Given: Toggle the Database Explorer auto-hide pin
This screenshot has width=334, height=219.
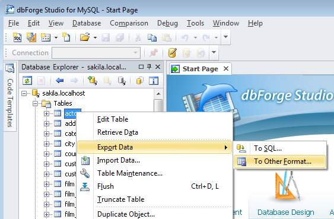Looking at the screenshot, I should click(x=149, y=66).
